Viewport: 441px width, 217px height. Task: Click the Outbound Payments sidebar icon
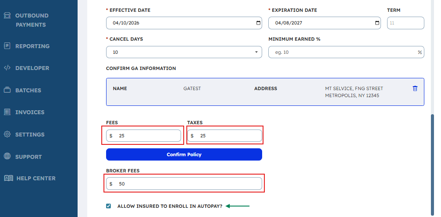pyautogui.click(x=7, y=15)
